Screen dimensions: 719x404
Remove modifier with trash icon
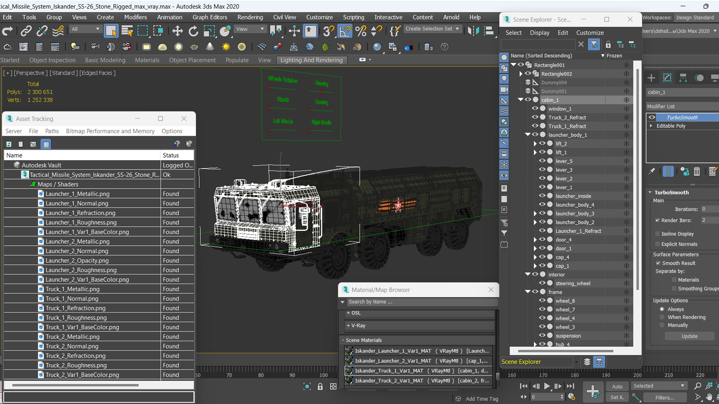[x=697, y=171]
